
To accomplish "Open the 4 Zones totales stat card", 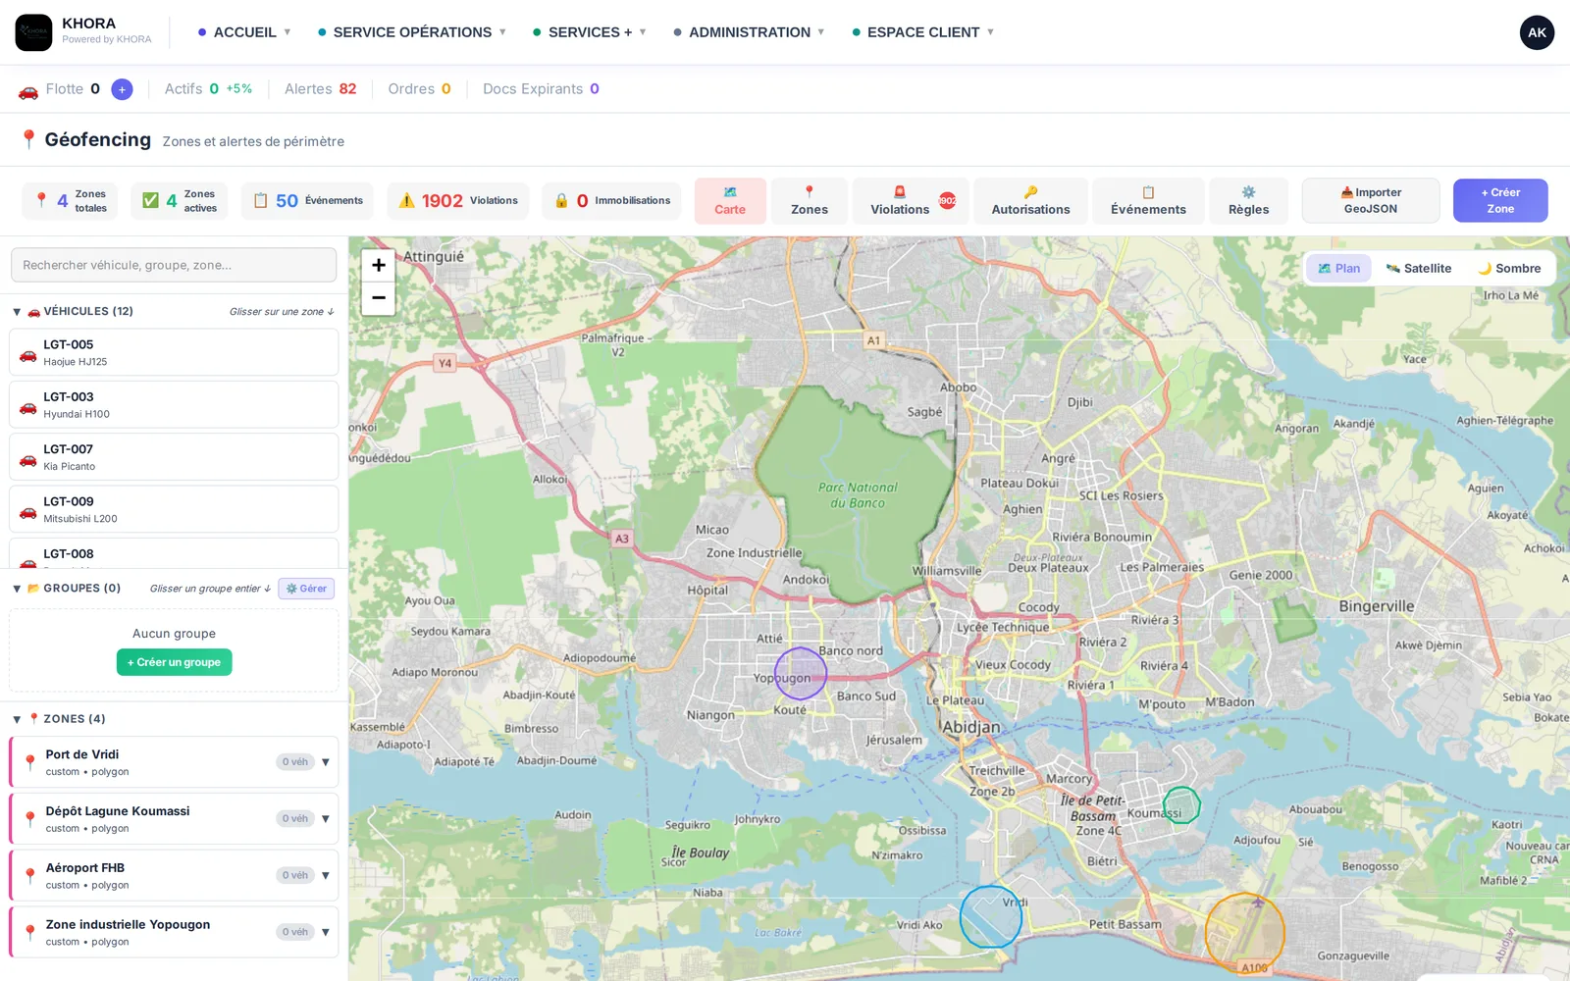I will click(x=70, y=201).
